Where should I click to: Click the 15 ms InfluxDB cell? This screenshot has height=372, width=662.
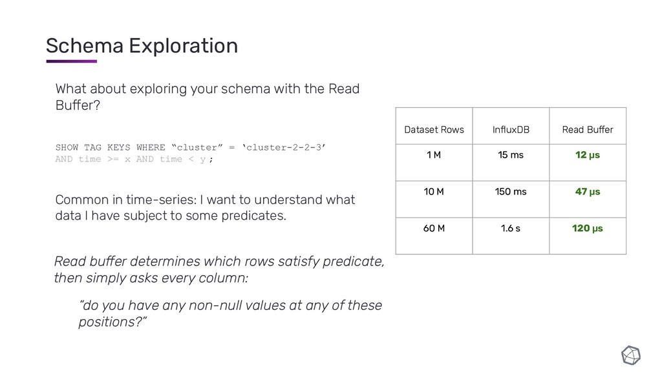(x=511, y=162)
